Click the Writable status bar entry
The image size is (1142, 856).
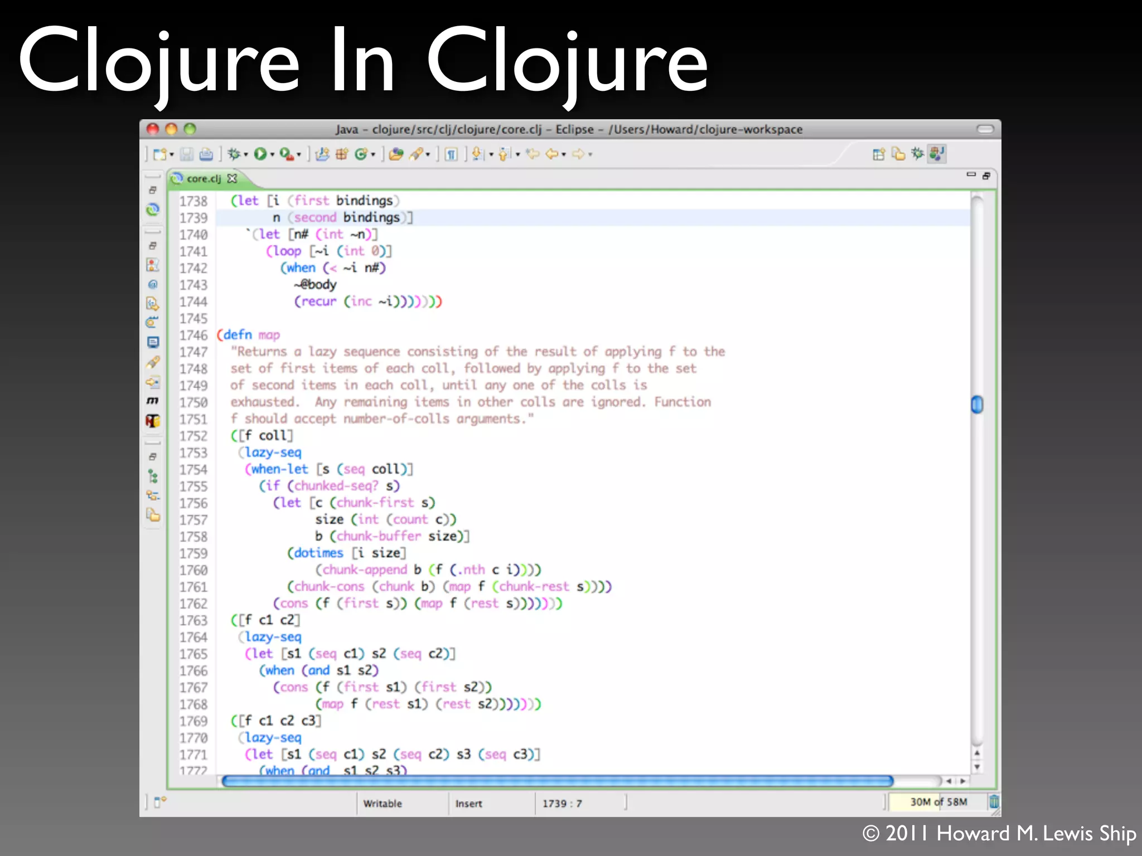tap(383, 804)
